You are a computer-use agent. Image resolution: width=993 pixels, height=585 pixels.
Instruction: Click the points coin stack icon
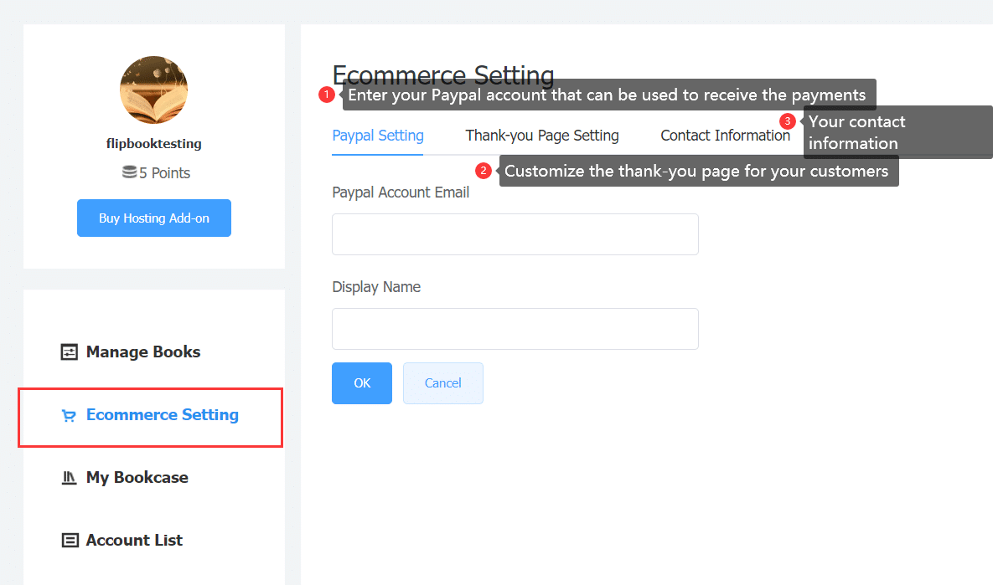point(129,172)
